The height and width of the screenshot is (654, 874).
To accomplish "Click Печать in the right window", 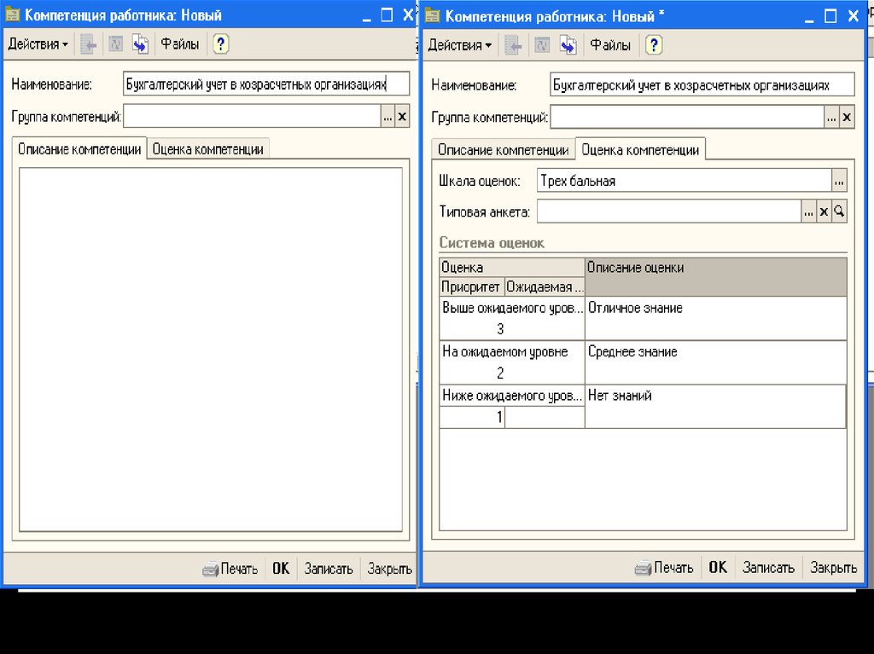I will pyautogui.click(x=664, y=567).
